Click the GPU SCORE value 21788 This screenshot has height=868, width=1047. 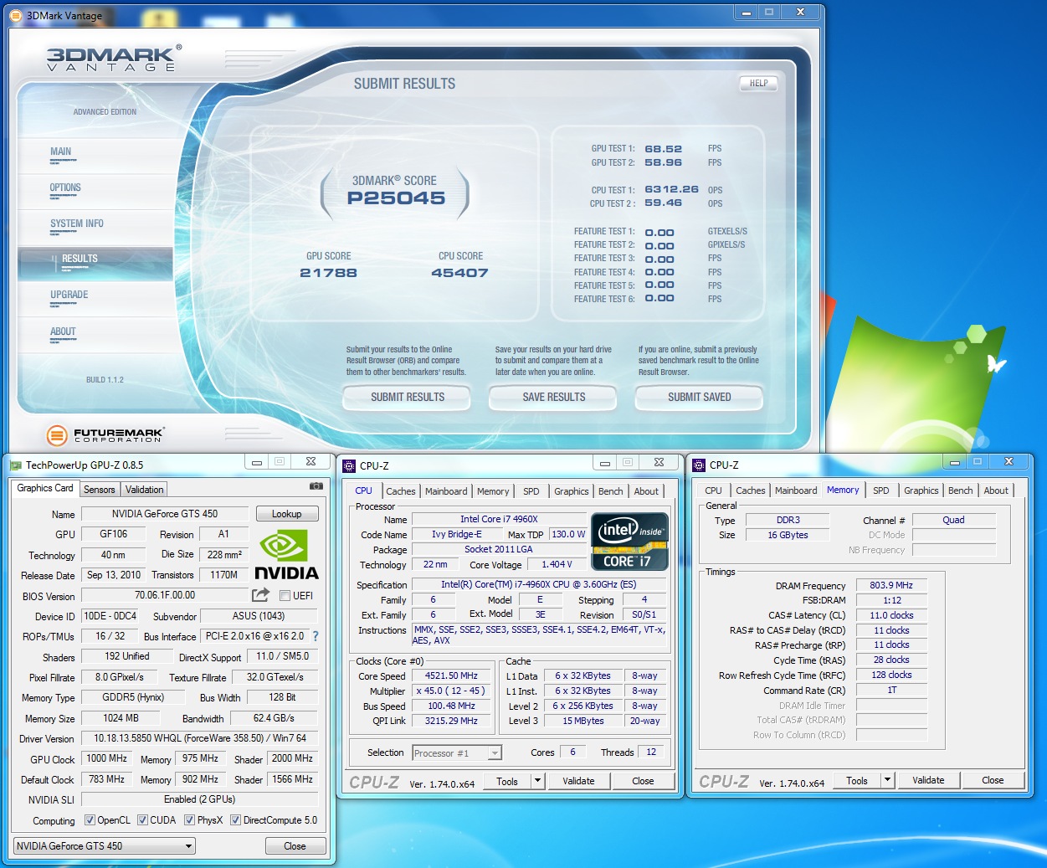tap(328, 273)
